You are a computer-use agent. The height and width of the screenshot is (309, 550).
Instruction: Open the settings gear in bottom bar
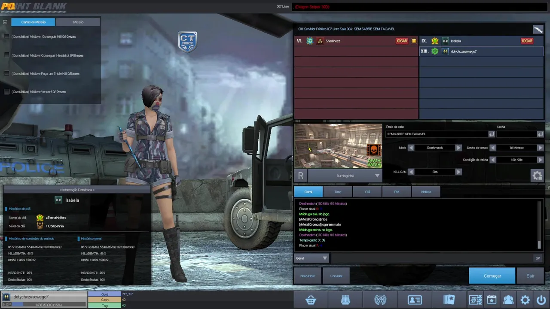tap(525, 300)
